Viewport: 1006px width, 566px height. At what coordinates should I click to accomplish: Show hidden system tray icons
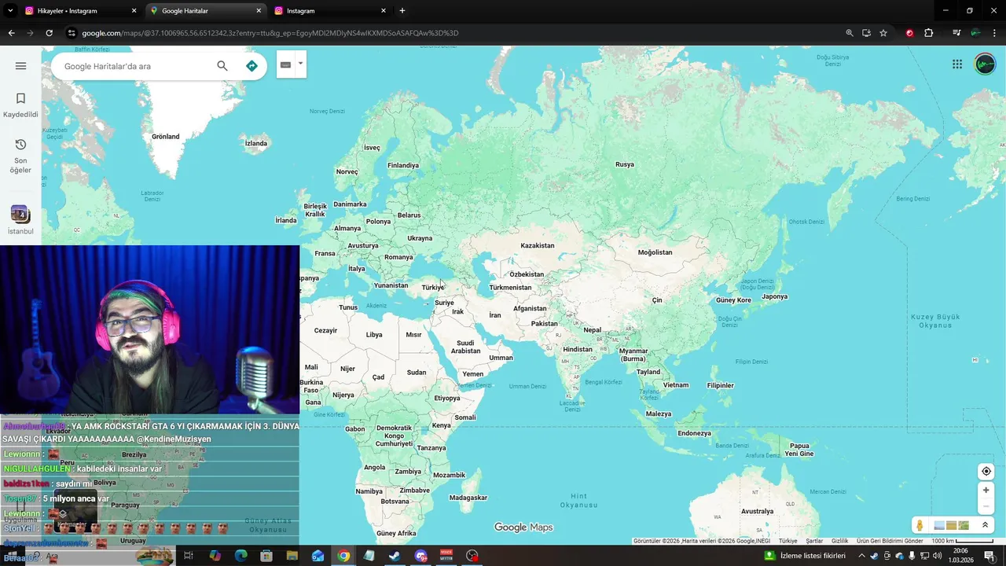click(x=861, y=555)
